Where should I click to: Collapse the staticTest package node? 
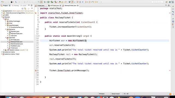[6, 38]
